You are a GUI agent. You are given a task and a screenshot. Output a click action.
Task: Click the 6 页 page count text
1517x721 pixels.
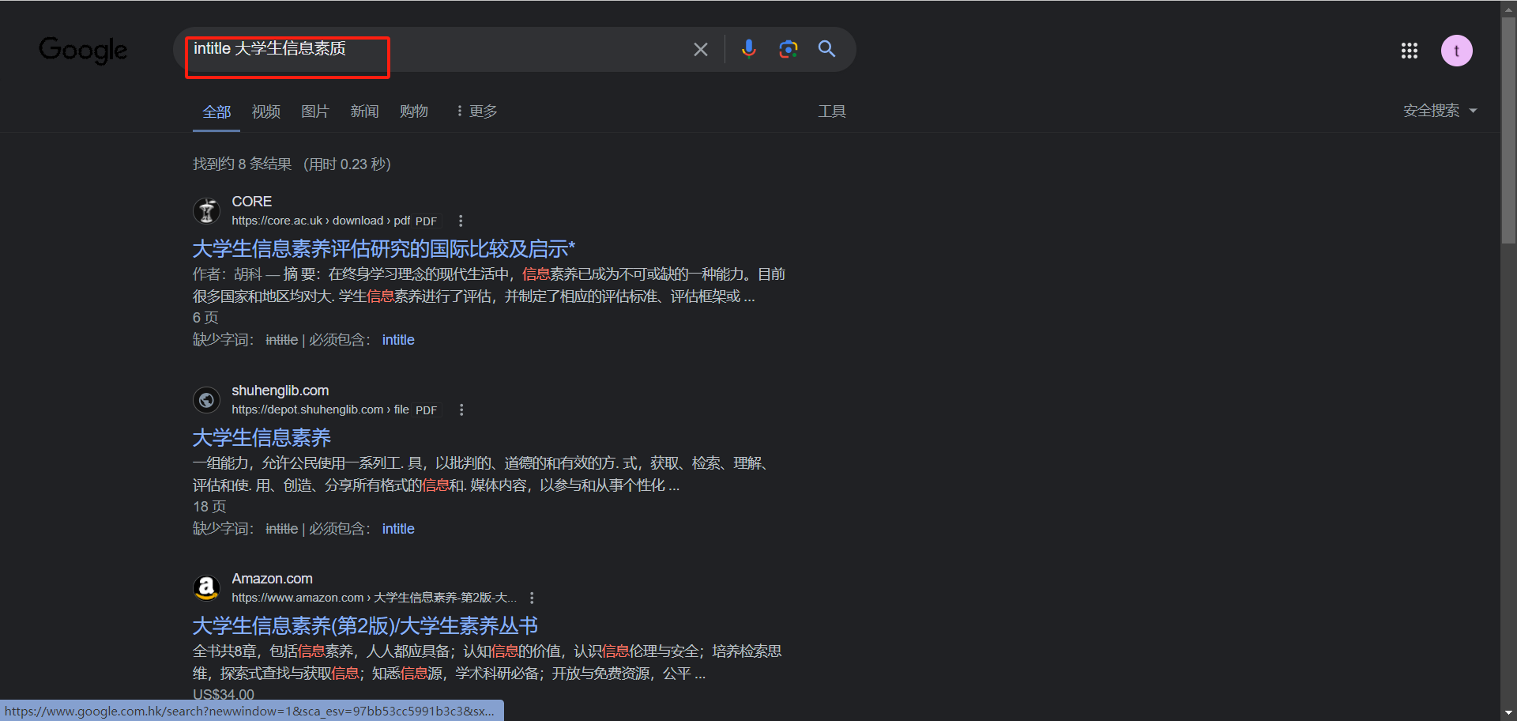(x=205, y=318)
